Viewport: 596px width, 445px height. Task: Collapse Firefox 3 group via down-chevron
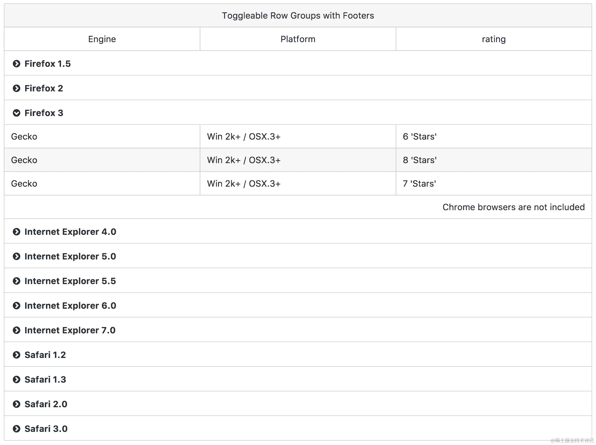[x=16, y=113]
